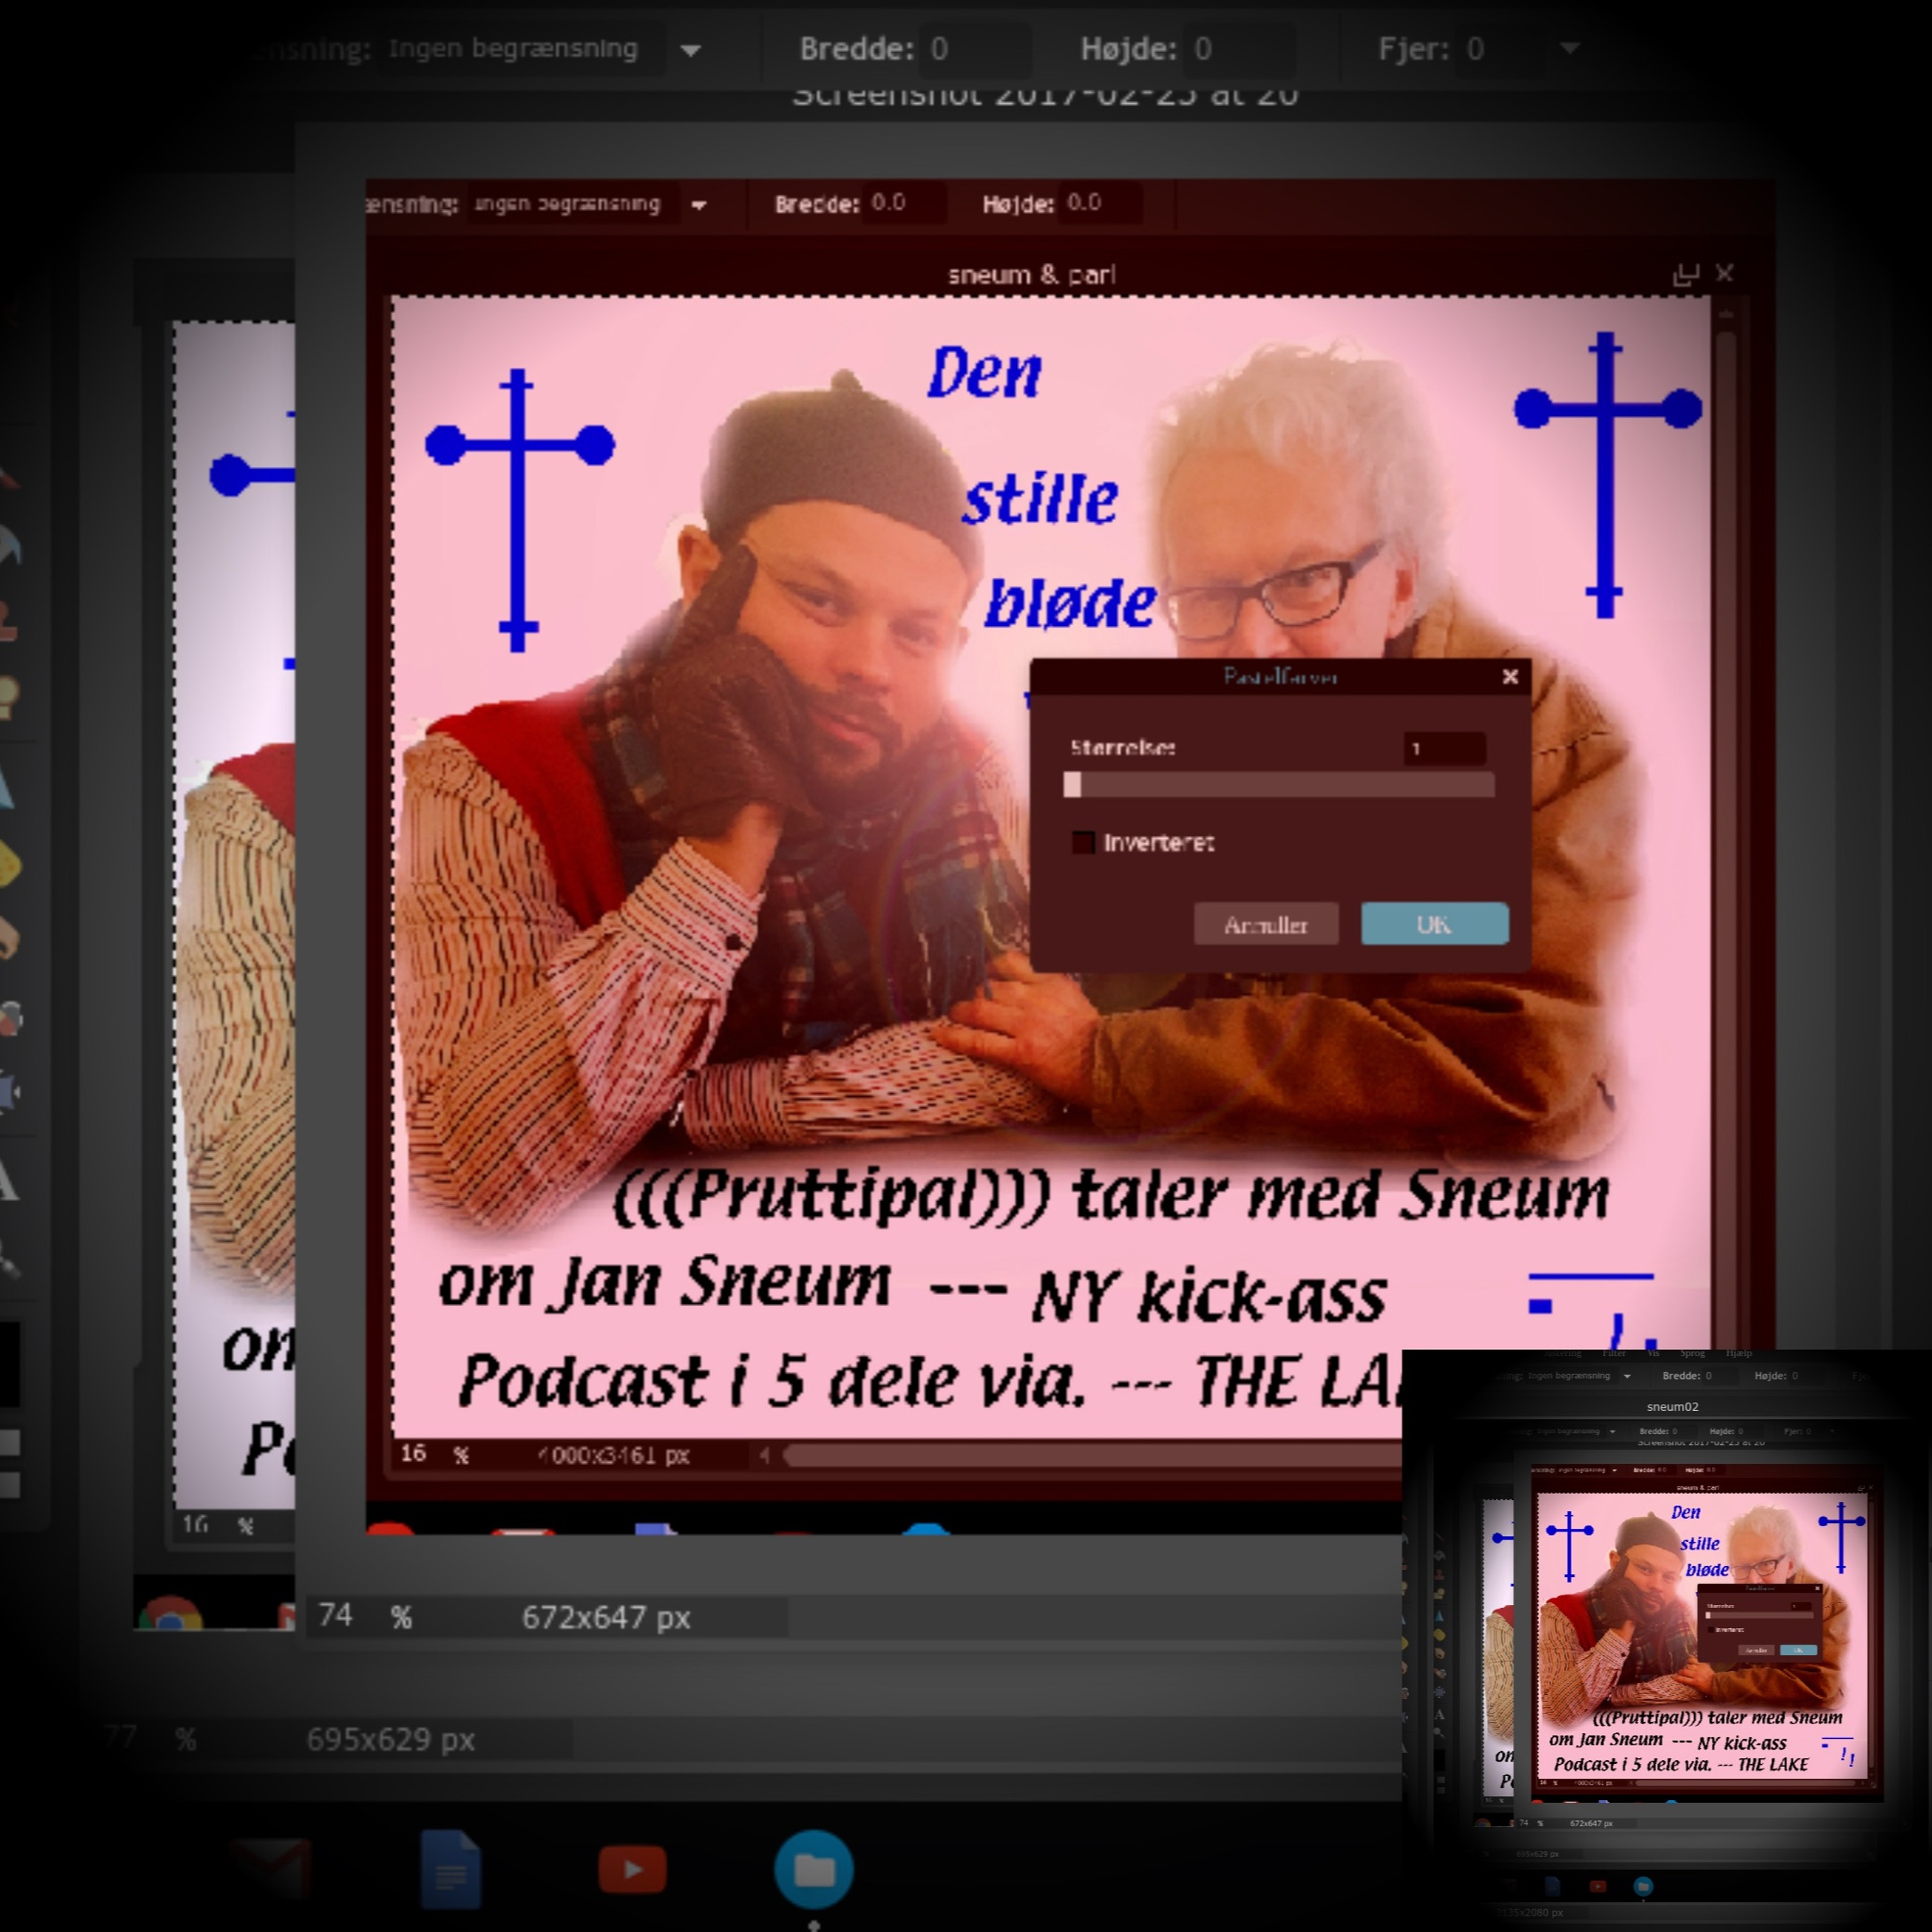Launch the YouTube shelf icon
This screenshot has width=1932, height=1932.
(632, 1868)
